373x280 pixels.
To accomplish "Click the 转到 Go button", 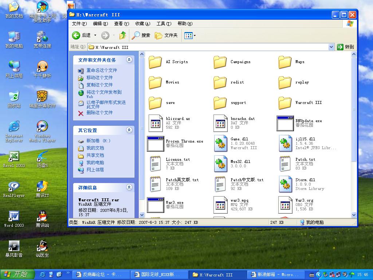I will click(x=346, y=47).
